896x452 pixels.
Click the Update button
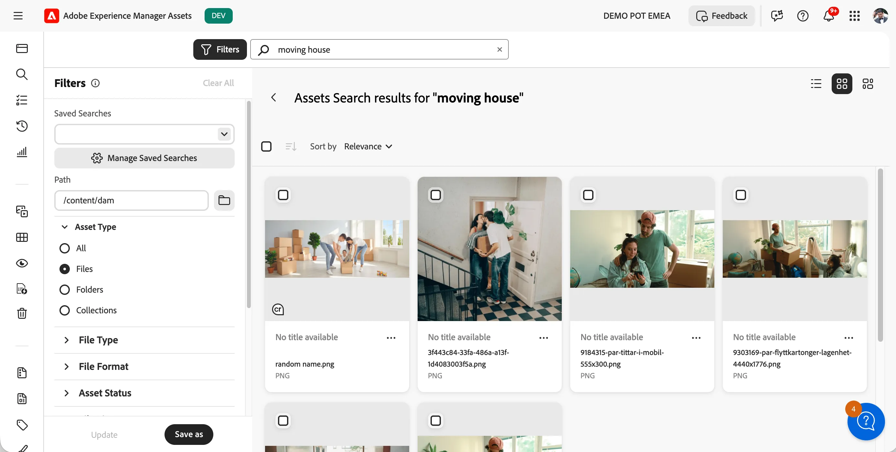tap(104, 434)
